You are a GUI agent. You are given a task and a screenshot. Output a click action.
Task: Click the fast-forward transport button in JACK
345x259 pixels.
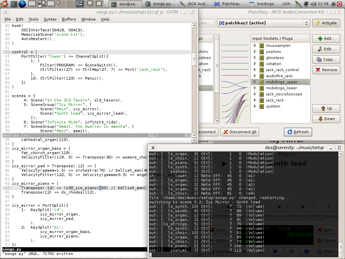click(x=307, y=251)
